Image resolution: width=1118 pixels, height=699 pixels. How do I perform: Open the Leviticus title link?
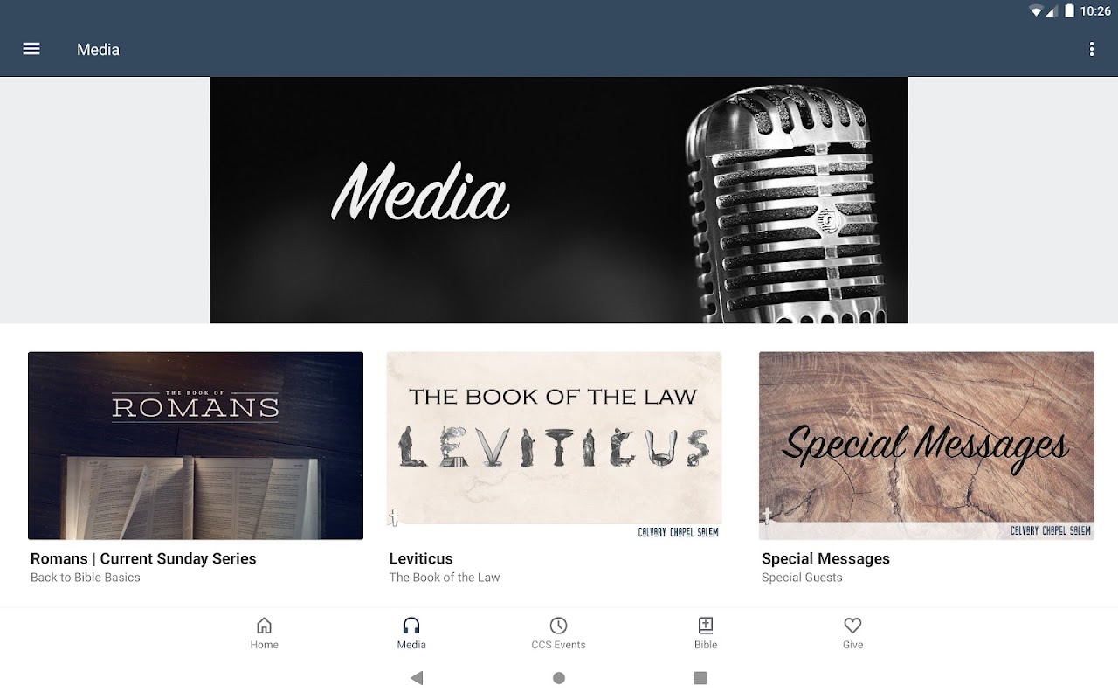[x=421, y=558]
